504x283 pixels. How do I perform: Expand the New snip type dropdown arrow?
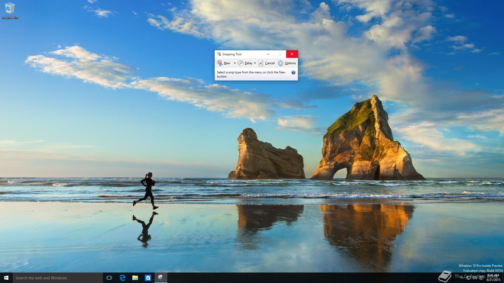click(x=235, y=63)
